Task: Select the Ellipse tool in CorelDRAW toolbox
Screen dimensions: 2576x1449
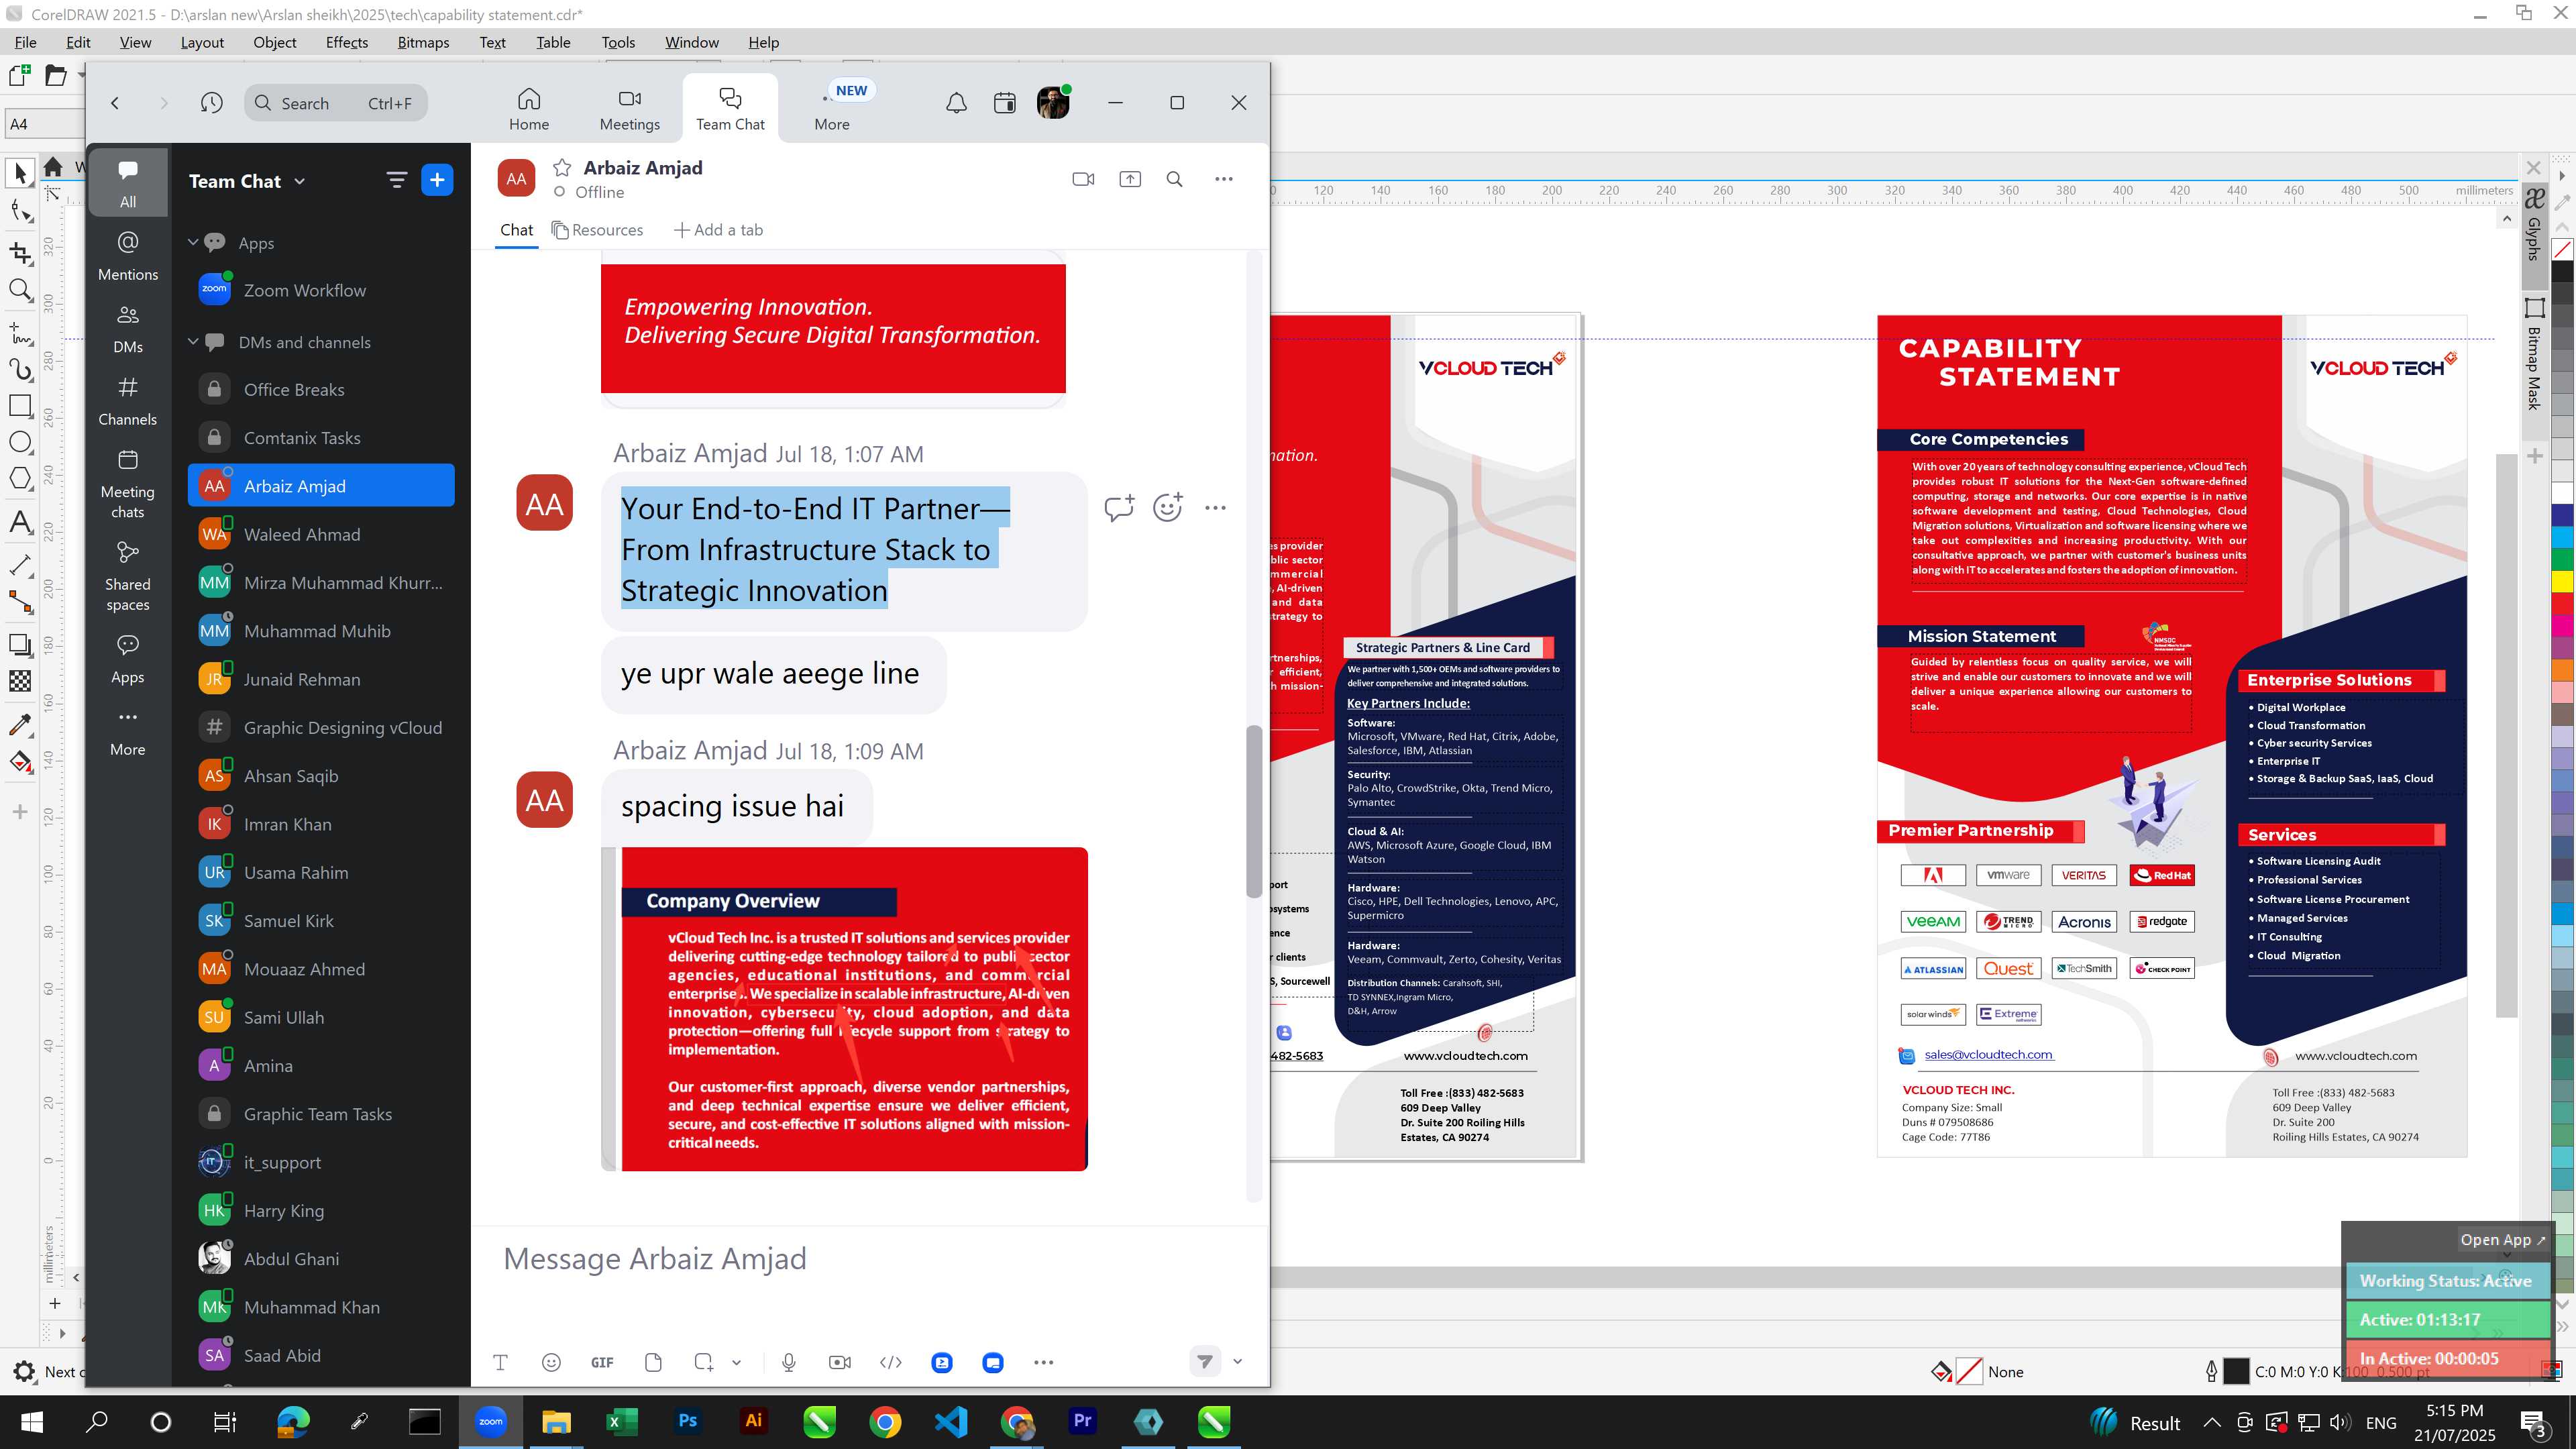Action: pyautogui.click(x=20, y=443)
